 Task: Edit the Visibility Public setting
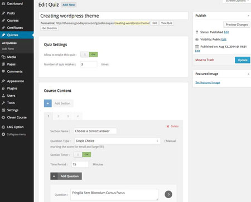(x=224, y=39)
